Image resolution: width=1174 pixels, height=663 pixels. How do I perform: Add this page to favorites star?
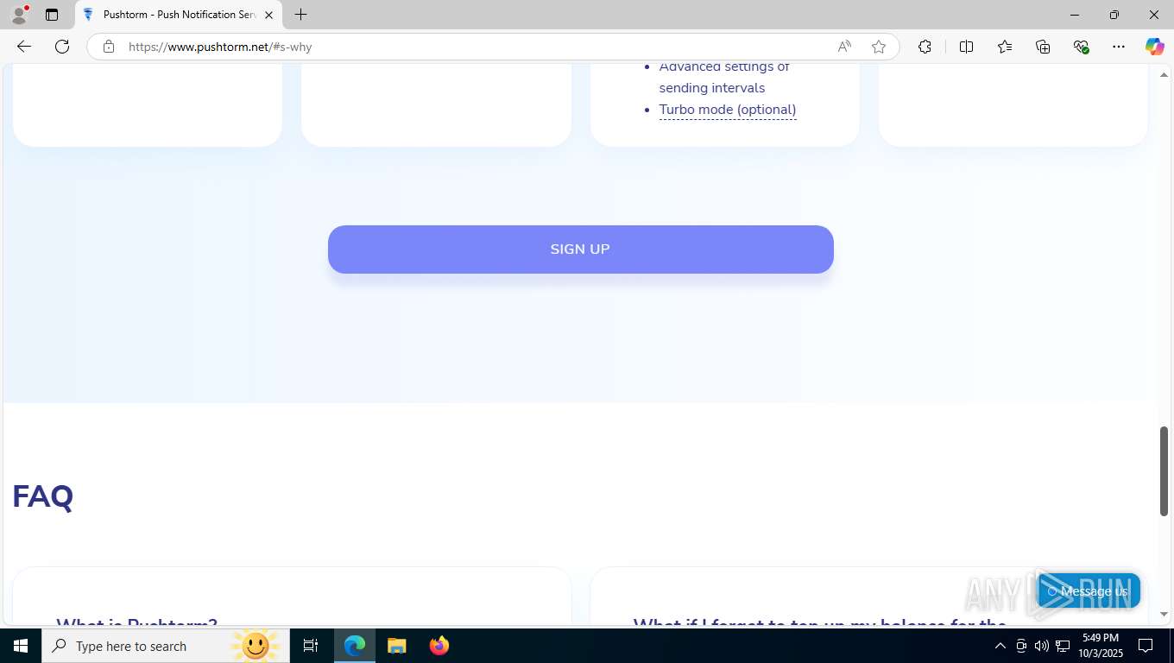click(x=879, y=47)
